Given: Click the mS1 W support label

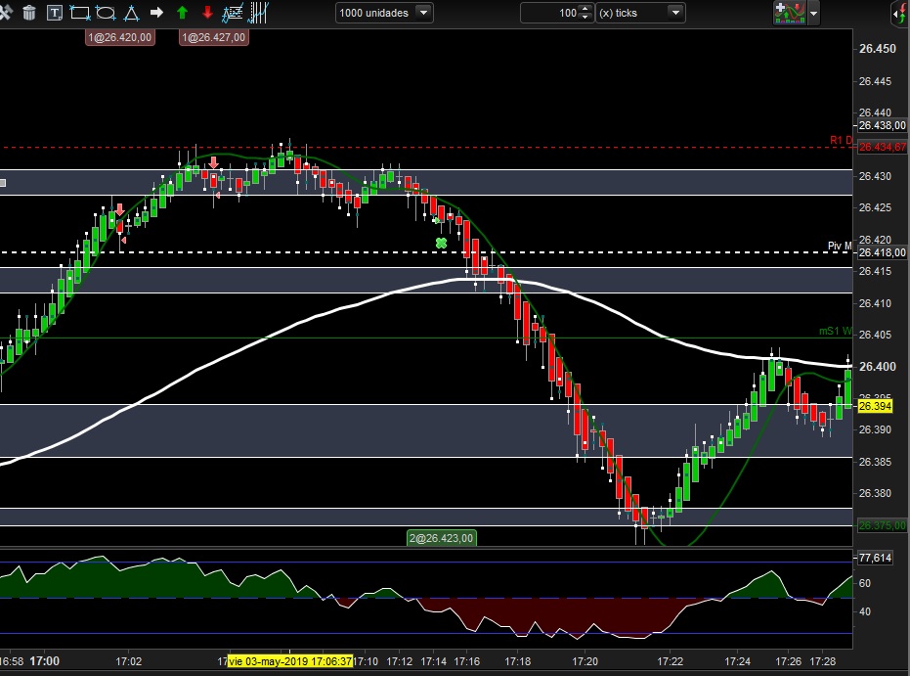Looking at the screenshot, I should point(836,331).
